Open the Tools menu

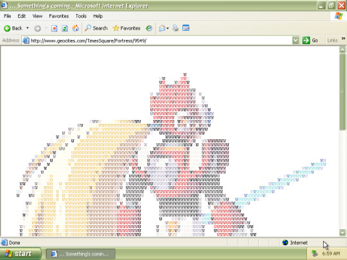pyautogui.click(x=81, y=16)
